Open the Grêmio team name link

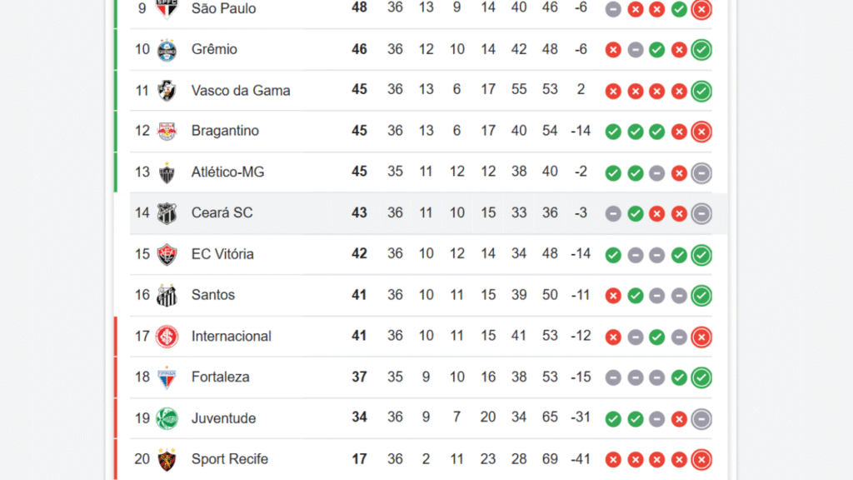(x=214, y=49)
